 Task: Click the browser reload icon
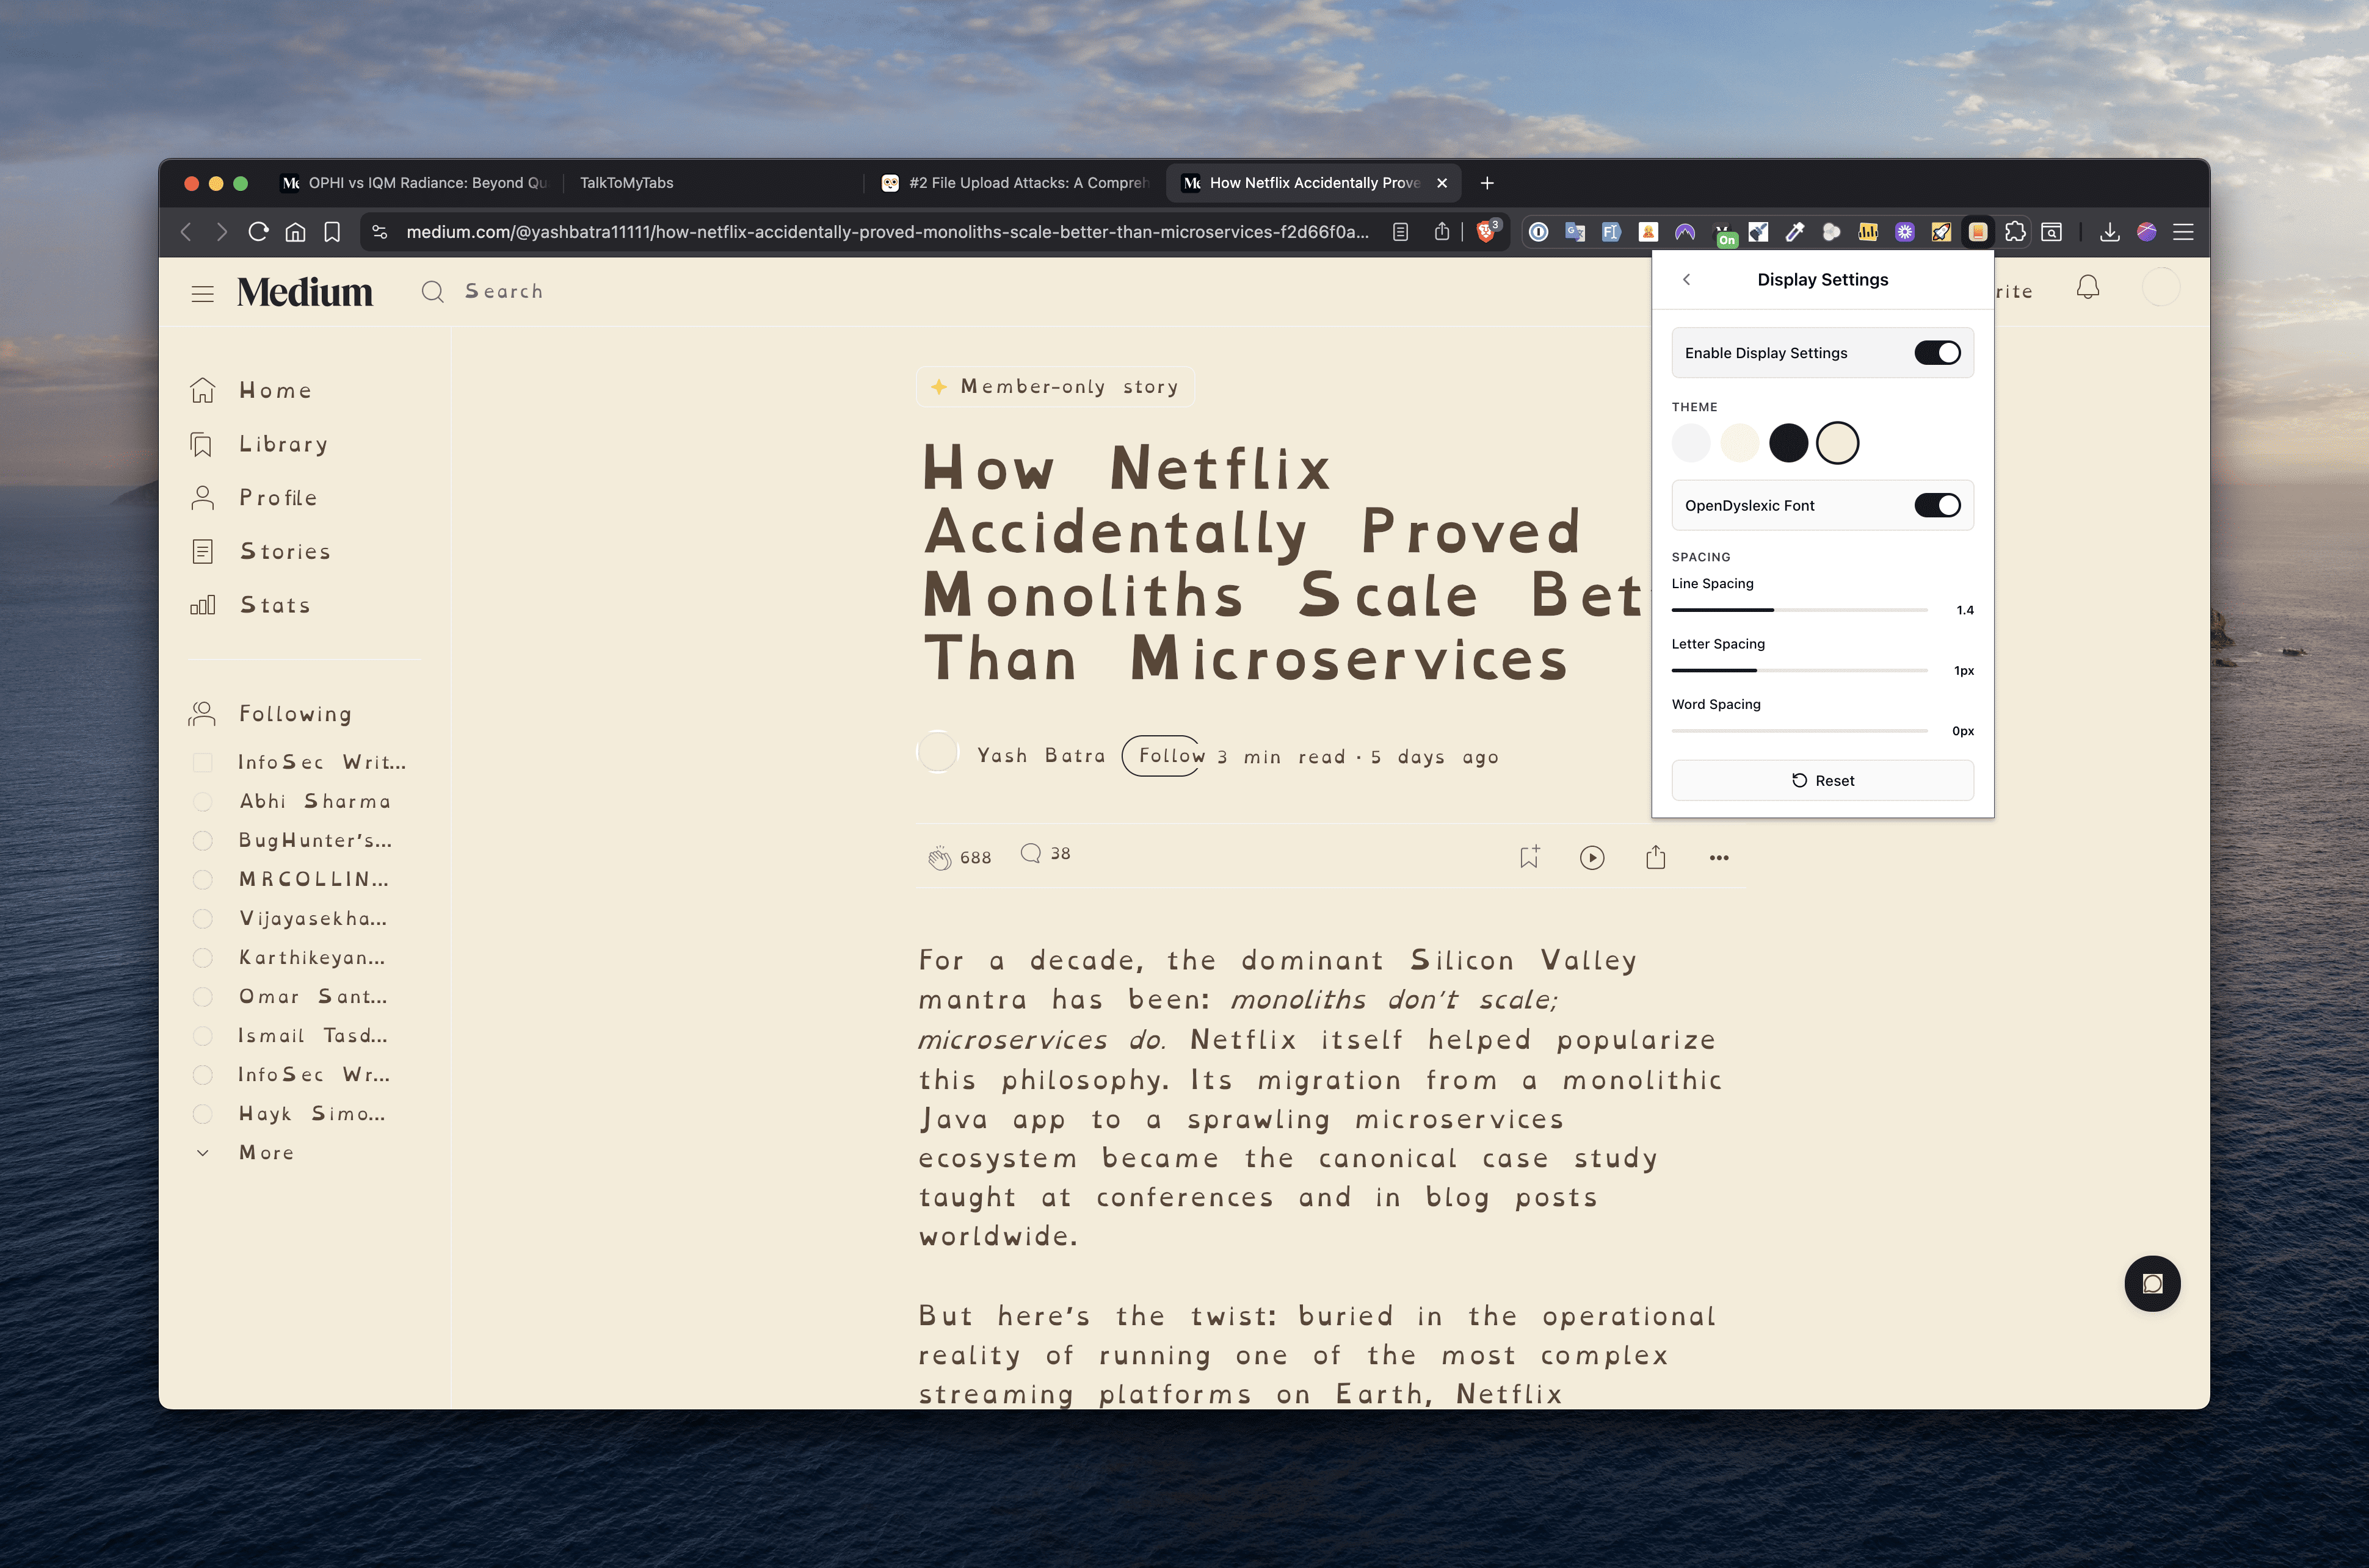tap(258, 232)
